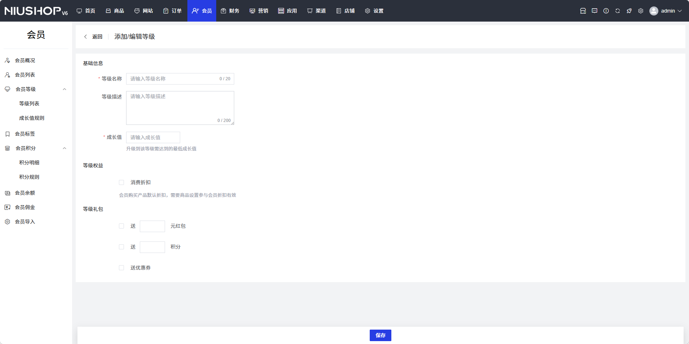Image resolution: width=689 pixels, height=344 pixels.
Task: Click the rocket icon in the top bar
Action: click(x=629, y=11)
